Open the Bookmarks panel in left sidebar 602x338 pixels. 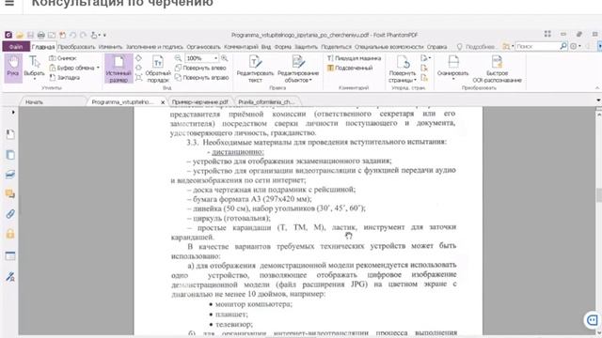click(10, 134)
